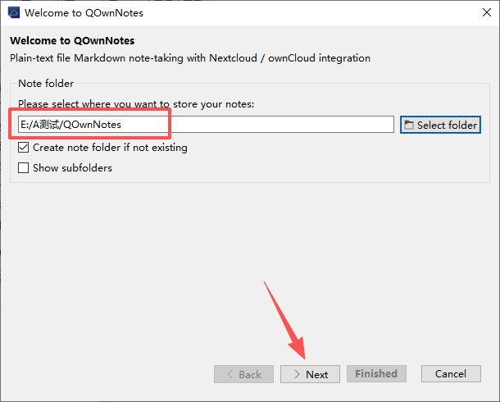Click the Plain-text file Markdown note-taking description
Image resolution: width=500 pixels, height=402 pixels.
click(x=190, y=58)
